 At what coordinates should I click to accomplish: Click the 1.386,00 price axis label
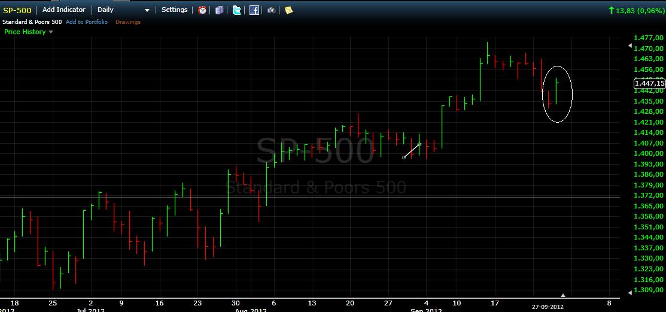tap(648, 174)
